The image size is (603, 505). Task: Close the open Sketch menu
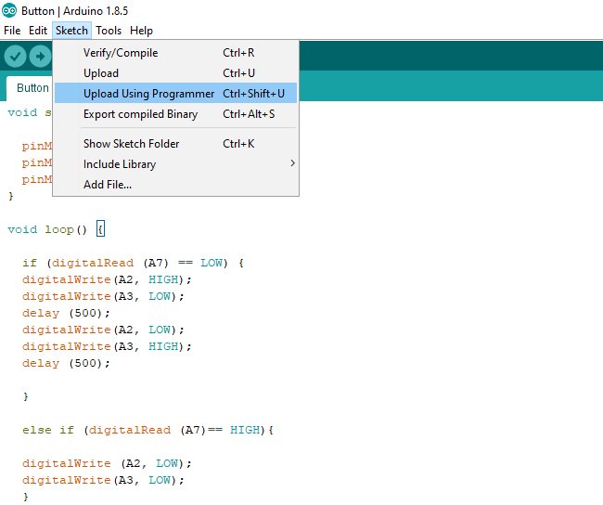pyautogui.click(x=71, y=31)
